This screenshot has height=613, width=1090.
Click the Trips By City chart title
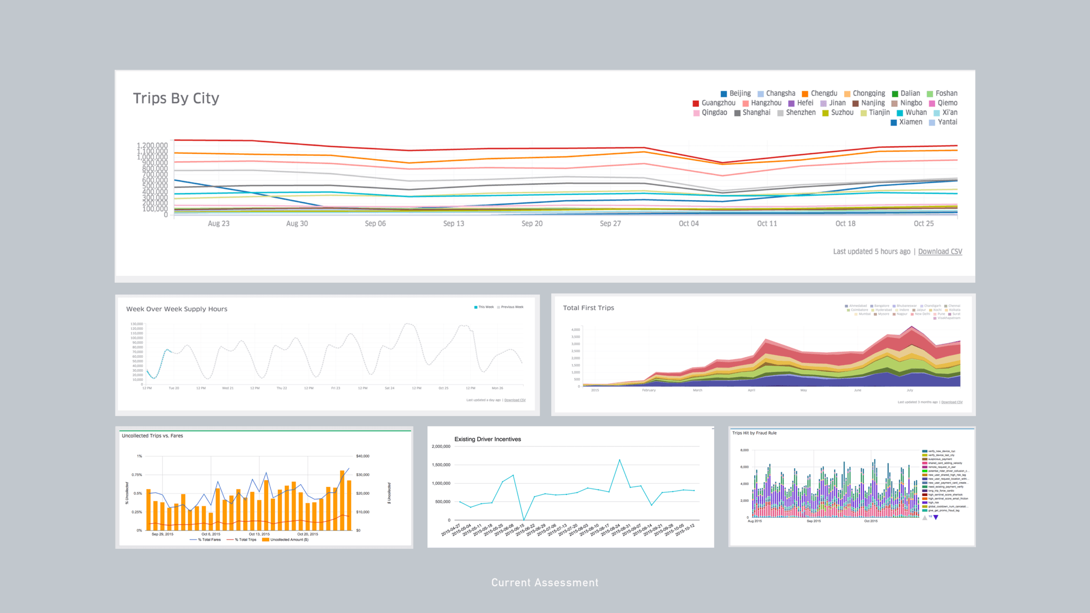coord(176,98)
